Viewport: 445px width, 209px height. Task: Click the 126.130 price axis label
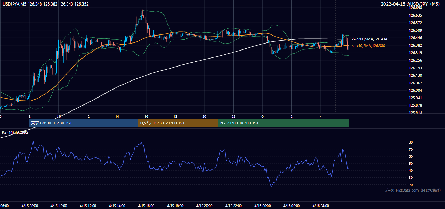click(x=415, y=75)
